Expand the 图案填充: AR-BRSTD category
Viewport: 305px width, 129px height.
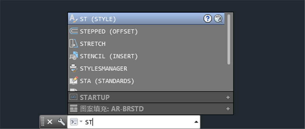click(228, 109)
